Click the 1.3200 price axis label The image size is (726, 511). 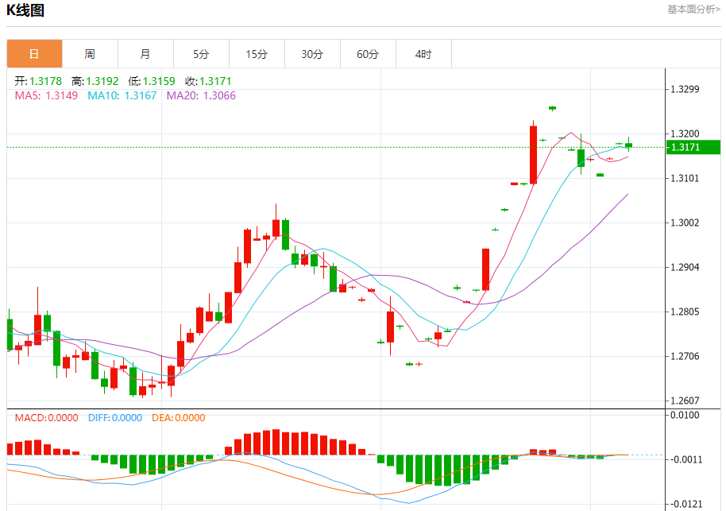pos(685,134)
